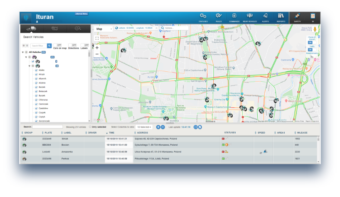Toggle Directions switch
Viewport: 340px width, 197px height.
73,45
